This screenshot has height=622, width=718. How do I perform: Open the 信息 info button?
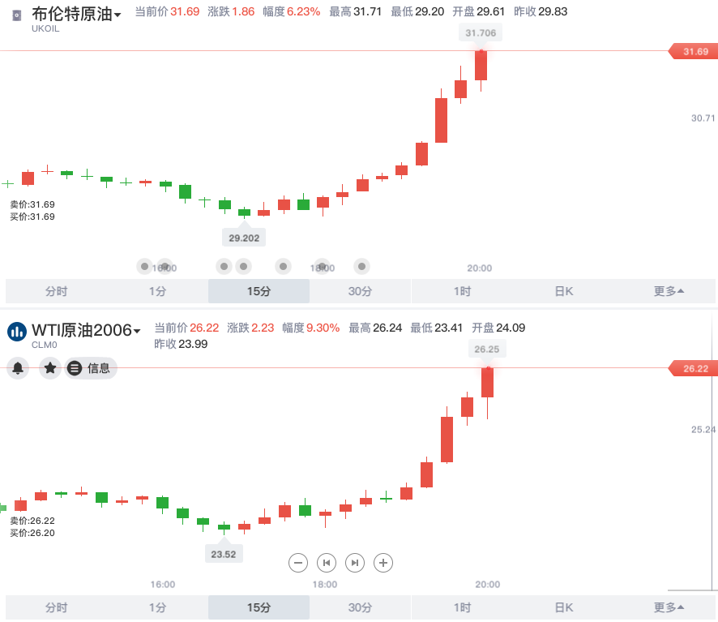(x=92, y=368)
